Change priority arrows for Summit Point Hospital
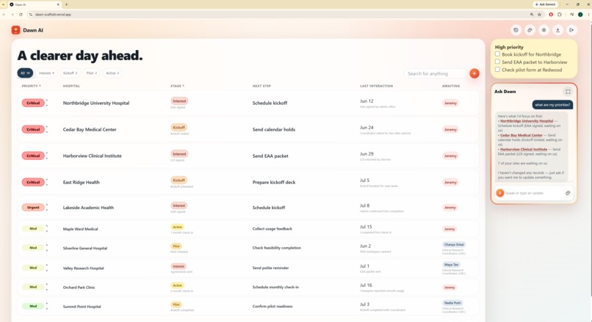Screen dimensions: 592x322 [x=47, y=306]
